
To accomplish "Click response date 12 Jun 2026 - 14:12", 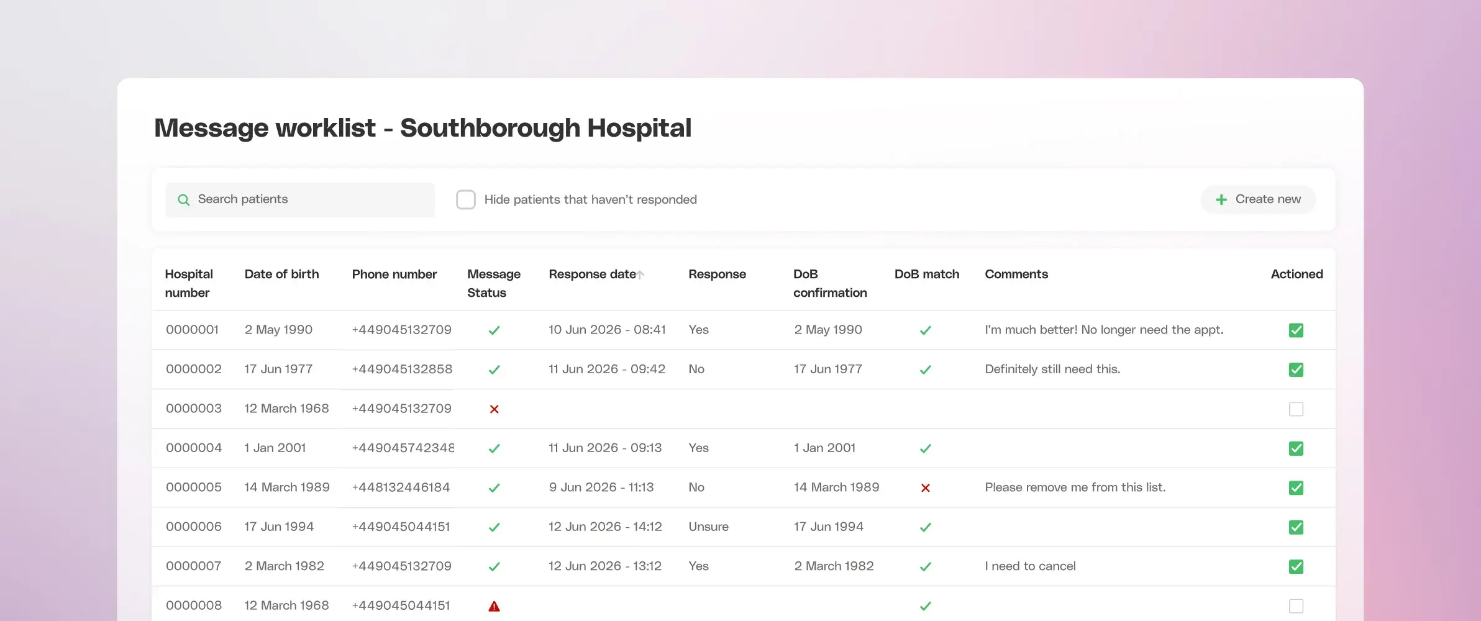I will click(x=605, y=527).
